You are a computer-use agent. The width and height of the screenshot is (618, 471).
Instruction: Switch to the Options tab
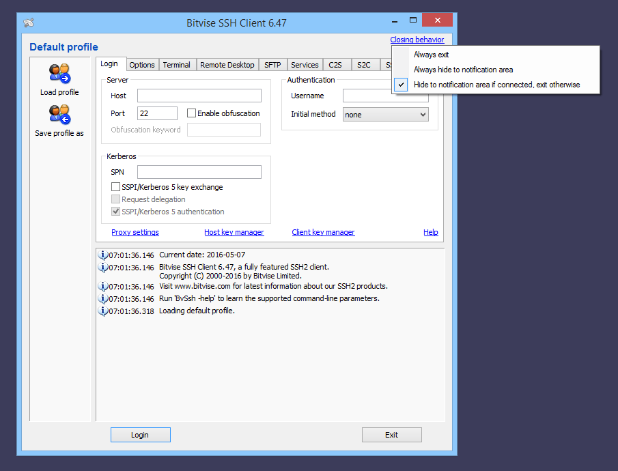click(x=142, y=64)
